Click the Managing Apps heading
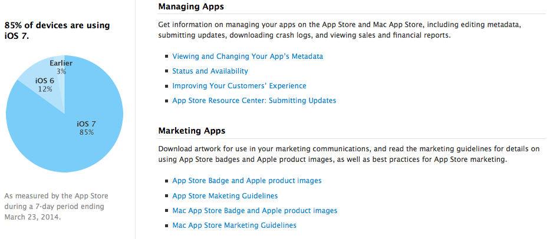Viewport: 550px width, 239px height. click(192, 6)
